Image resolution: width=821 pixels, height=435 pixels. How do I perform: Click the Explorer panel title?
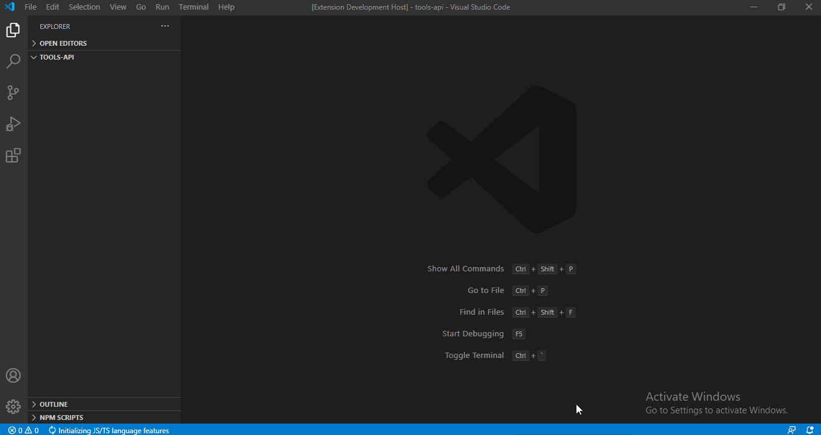coord(55,26)
